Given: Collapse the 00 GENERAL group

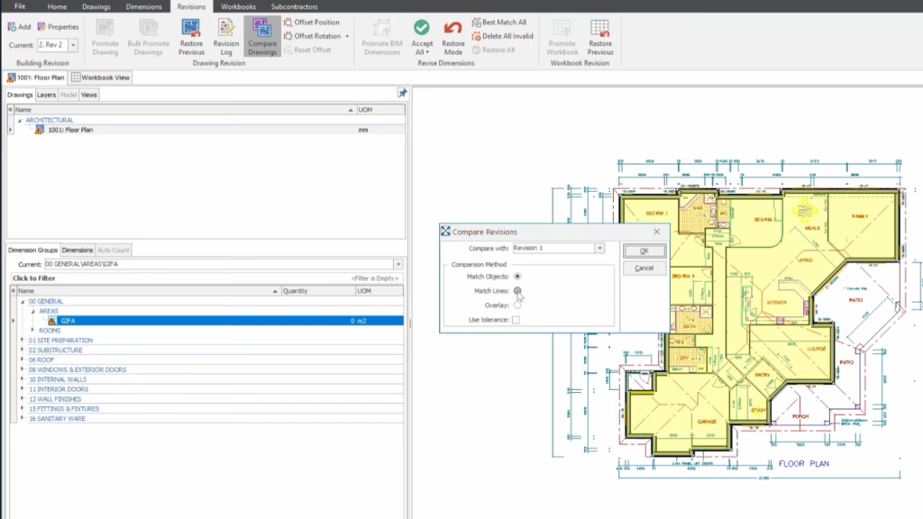Looking at the screenshot, I should pos(23,301).
